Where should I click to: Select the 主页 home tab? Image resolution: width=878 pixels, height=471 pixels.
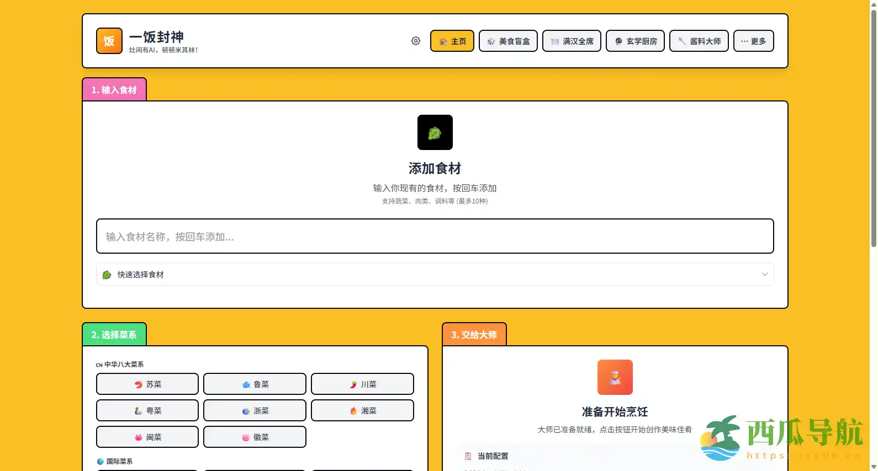[452, 41]
